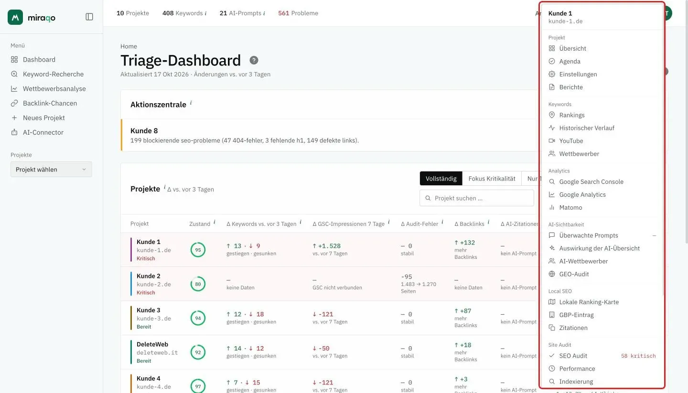Click the Matomo bar-chart icon
688x393 pixels.
(x=552, y=208)
